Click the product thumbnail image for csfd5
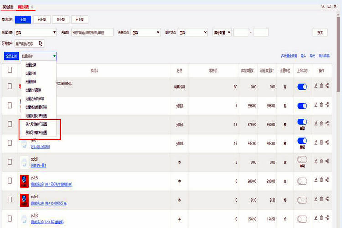342x228 pixels. coord(25,181)
